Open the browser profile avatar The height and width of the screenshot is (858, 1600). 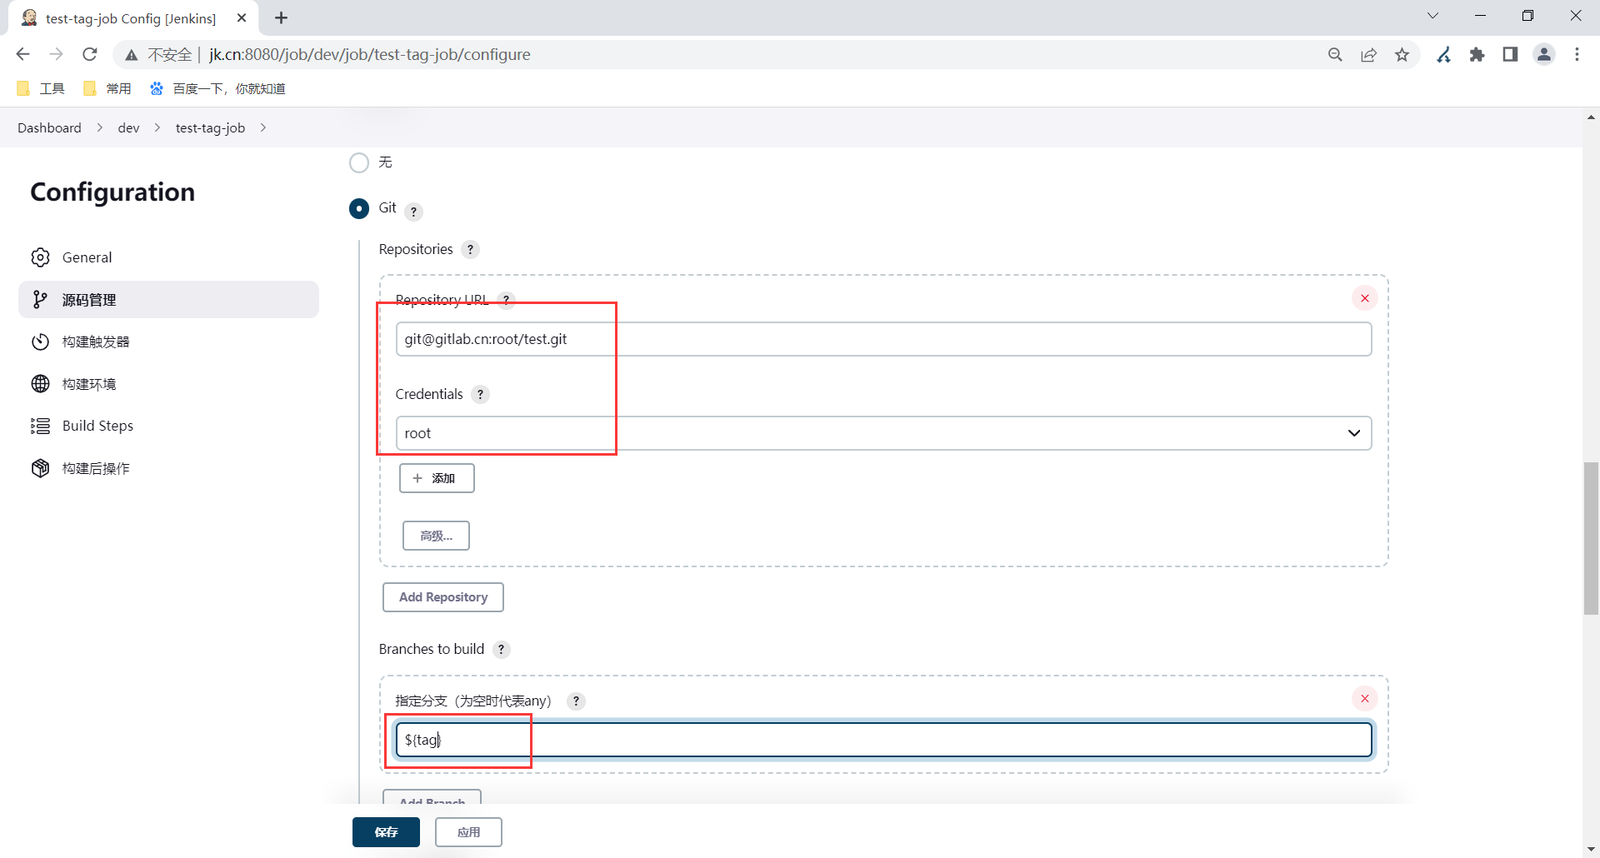(x=1544, y=54)
